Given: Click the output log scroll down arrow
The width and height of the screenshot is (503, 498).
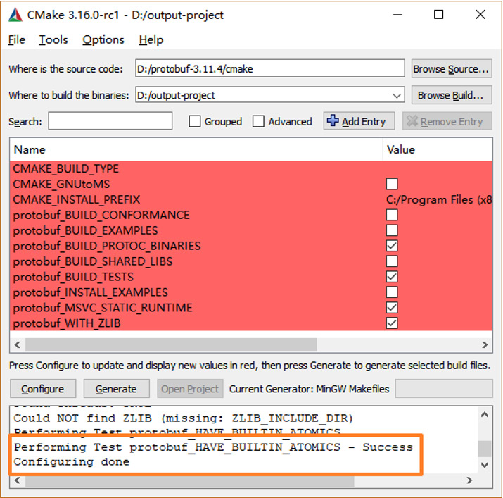Looking at the screenshot, I should 485,465.
